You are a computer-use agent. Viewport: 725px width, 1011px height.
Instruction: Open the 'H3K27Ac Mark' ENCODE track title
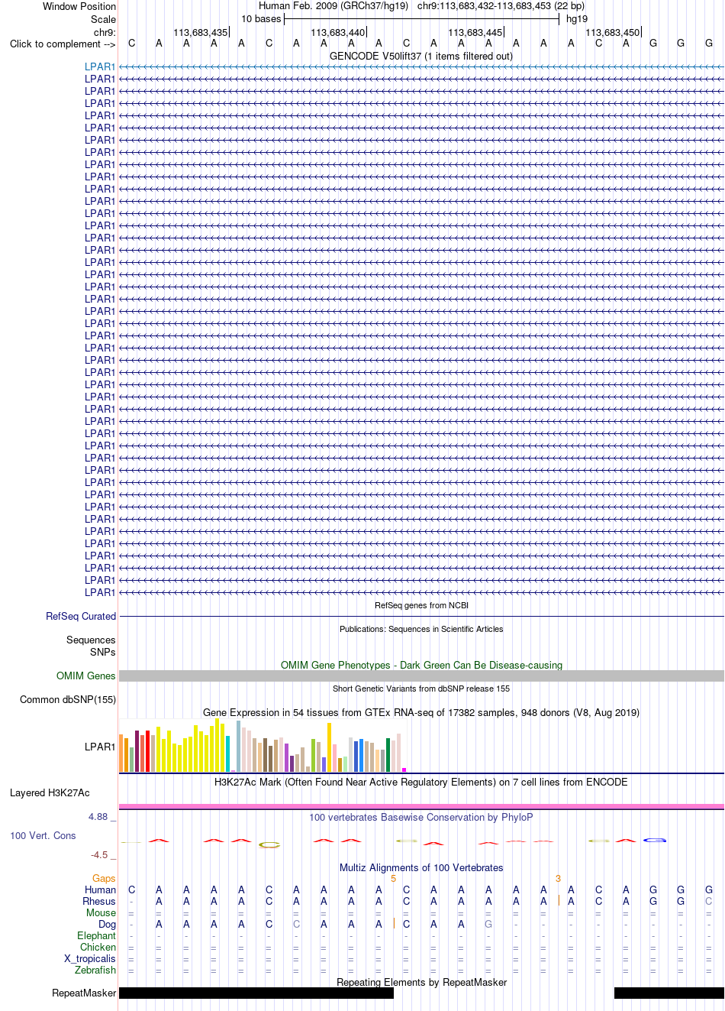(x=421, y=782)
